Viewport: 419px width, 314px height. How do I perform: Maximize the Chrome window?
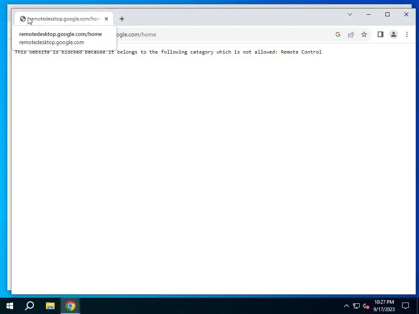(387, 14)
